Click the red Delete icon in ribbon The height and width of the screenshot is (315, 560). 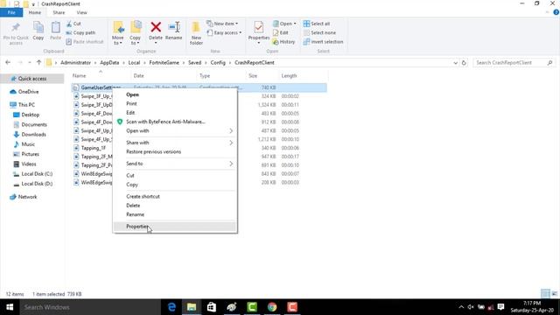[156, 27]
